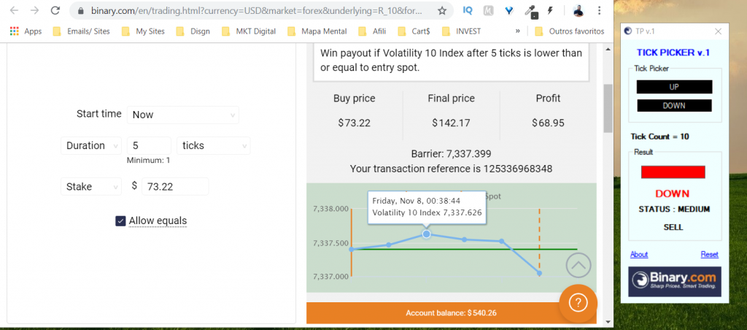
Task: Click scrollbar up arrow on page
Action: click(x=608, y=49)
